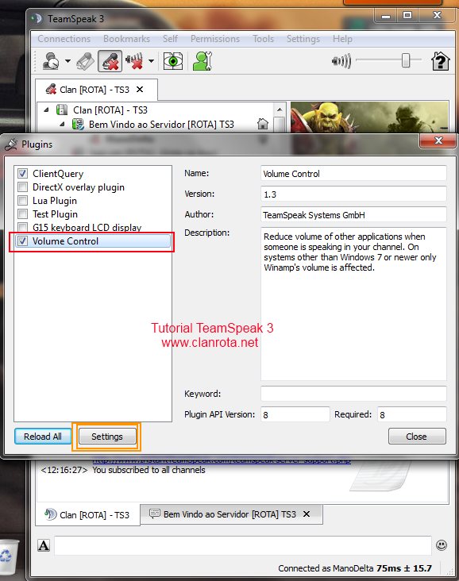Adjust the toolbar volume slider handle
Image resolution: width=459 pixels, height=581 pixels.
pyautogui.click(x=406, y=60)
